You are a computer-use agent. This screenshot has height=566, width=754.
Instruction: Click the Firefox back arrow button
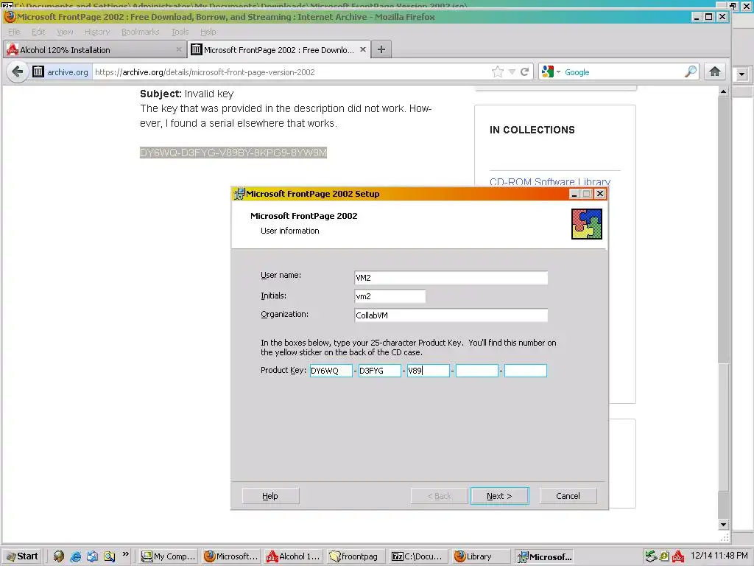point(18,72)
